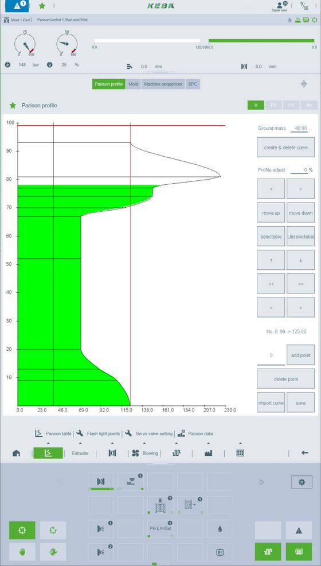This screenshot has height=566, width=321.
Task: Open Servo valve setting submenu
Action: pos(149,433)
